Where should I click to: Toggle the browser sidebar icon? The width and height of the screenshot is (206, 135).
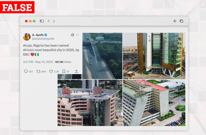click(x=42, y=21)
